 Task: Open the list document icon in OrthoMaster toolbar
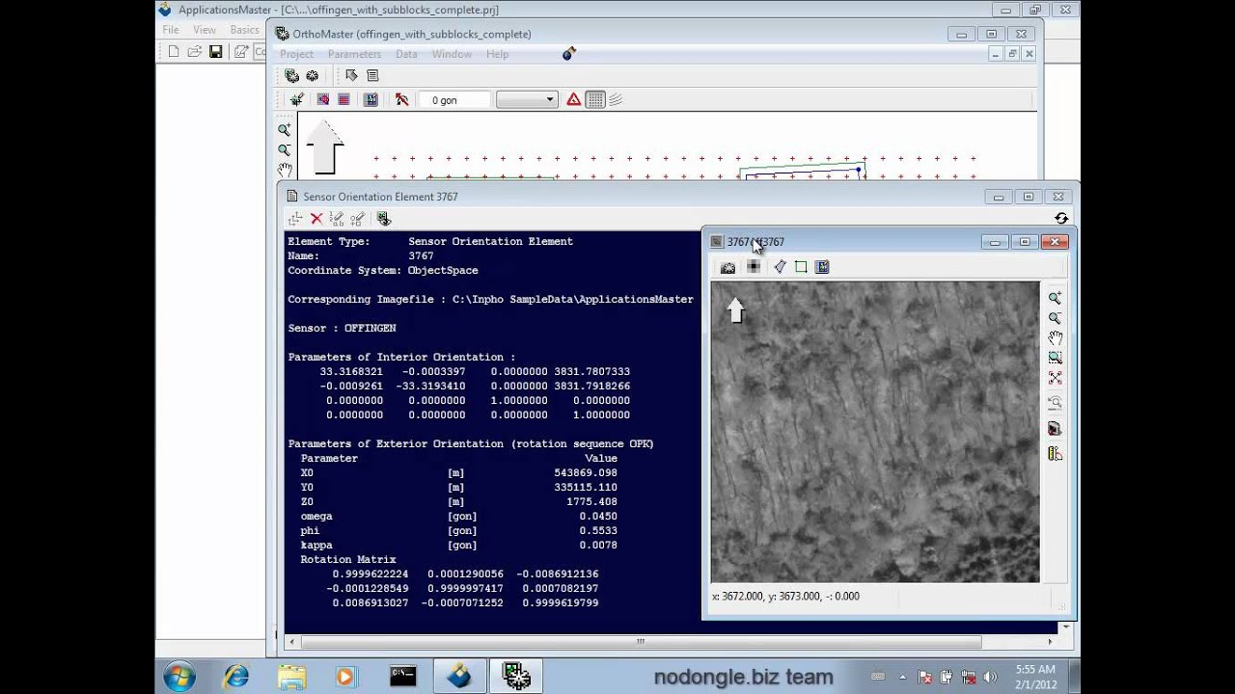(x=372, y=75)
